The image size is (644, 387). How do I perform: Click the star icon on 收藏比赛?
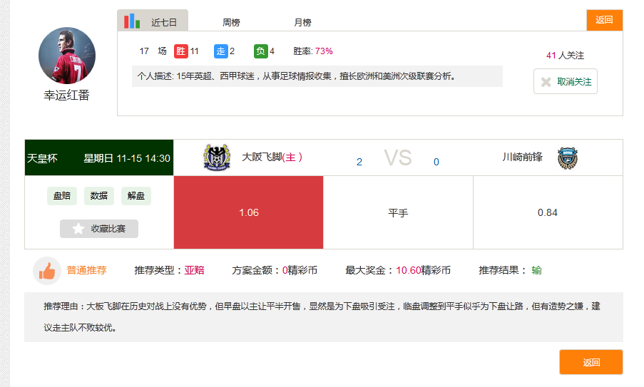[78, 229]
